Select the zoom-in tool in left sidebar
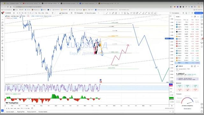 click(x=2, y=43)
